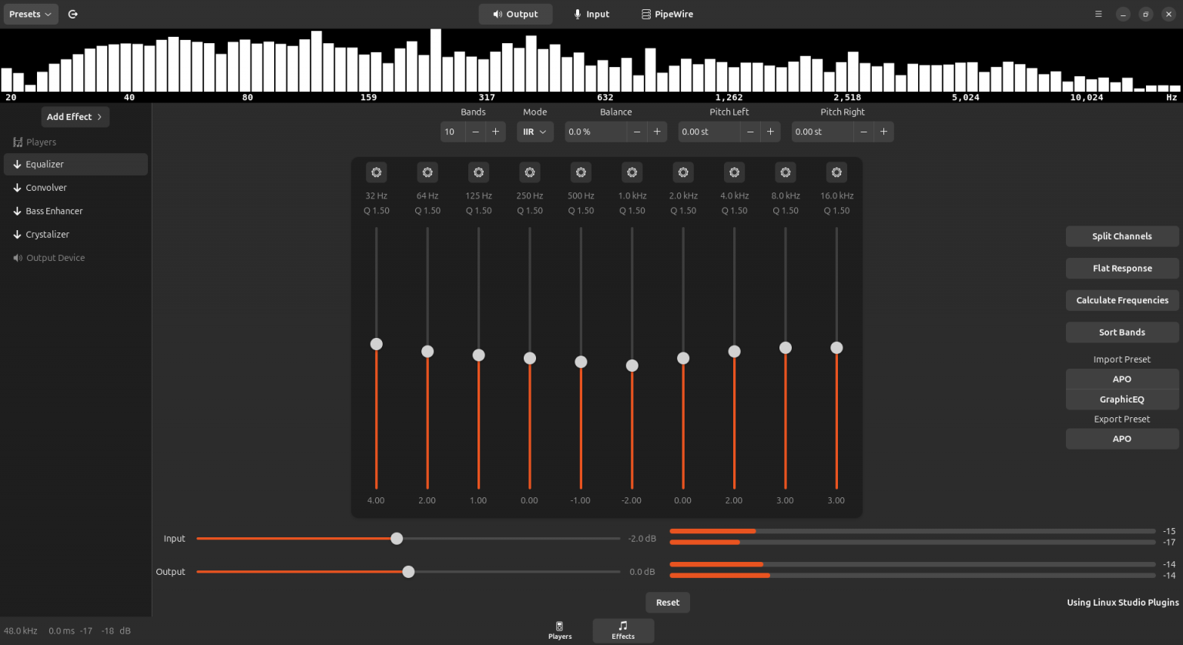This screenshot has width=1183, height=645.
Task: Select Output Device in the effects sidebar
Action: pyautogui.click(x=56, y=257)
